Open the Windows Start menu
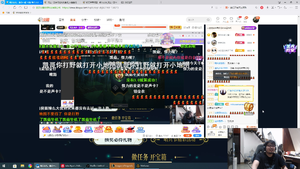The height and width of the screenshot is (169, 300). (x=4, y=166)
